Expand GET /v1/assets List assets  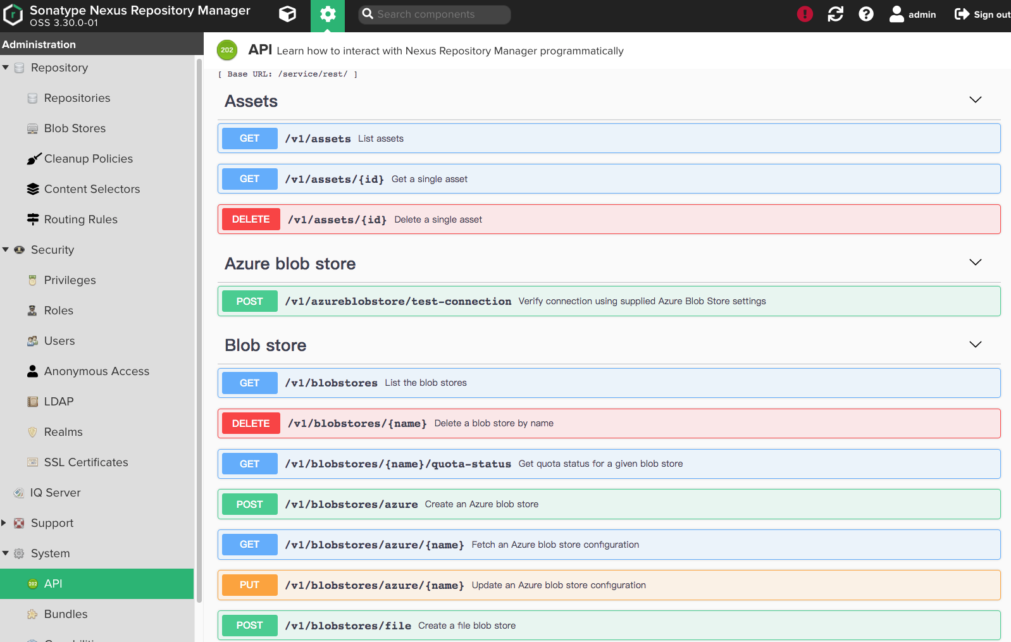click(x=609, y=139)
